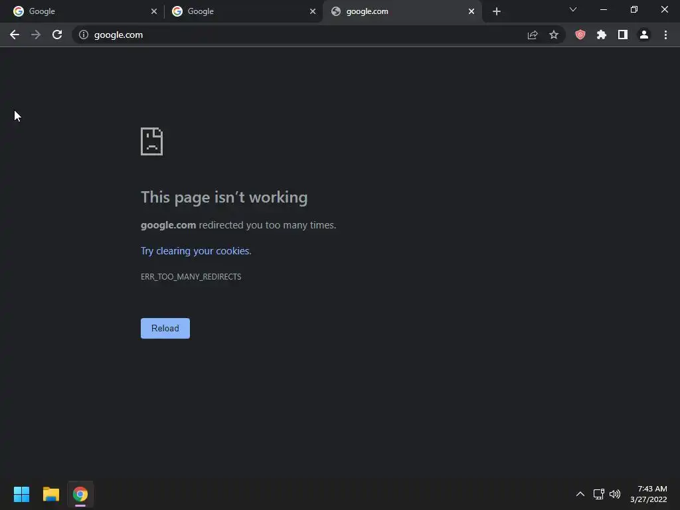Close the second Google tab
The height and width of the screenshot is (510, 680).
click(313, 11)
